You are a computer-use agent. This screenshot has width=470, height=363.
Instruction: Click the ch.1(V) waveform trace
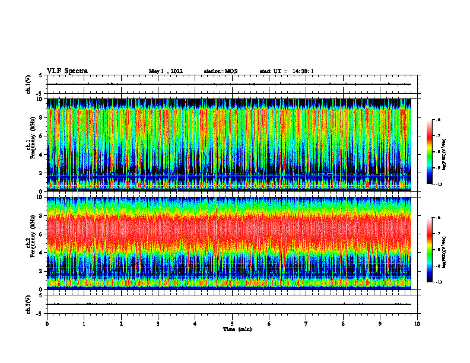[228, 84]
